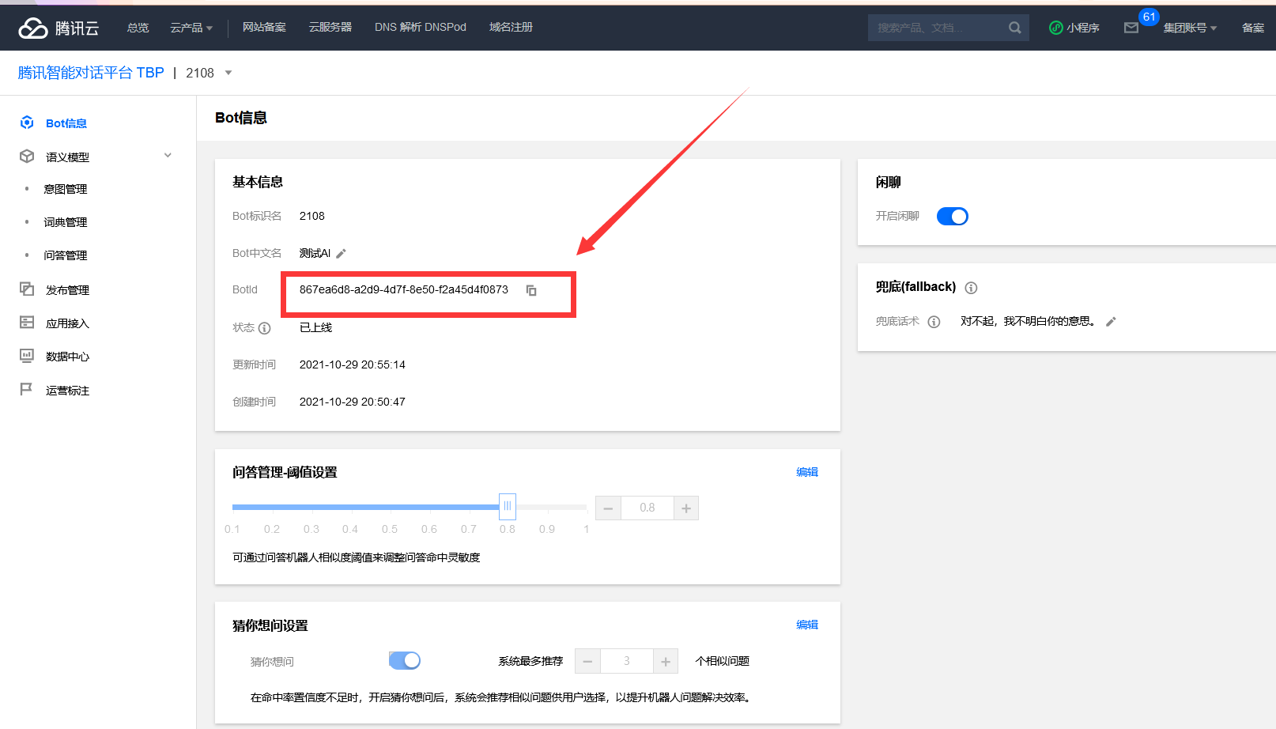Open DNS 解析 DNSPod menu item
1276x729 pixels.
(x=421, y=27)
